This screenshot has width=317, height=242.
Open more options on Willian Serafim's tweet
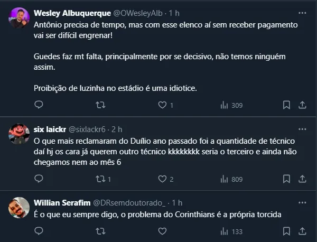[302, 202]
